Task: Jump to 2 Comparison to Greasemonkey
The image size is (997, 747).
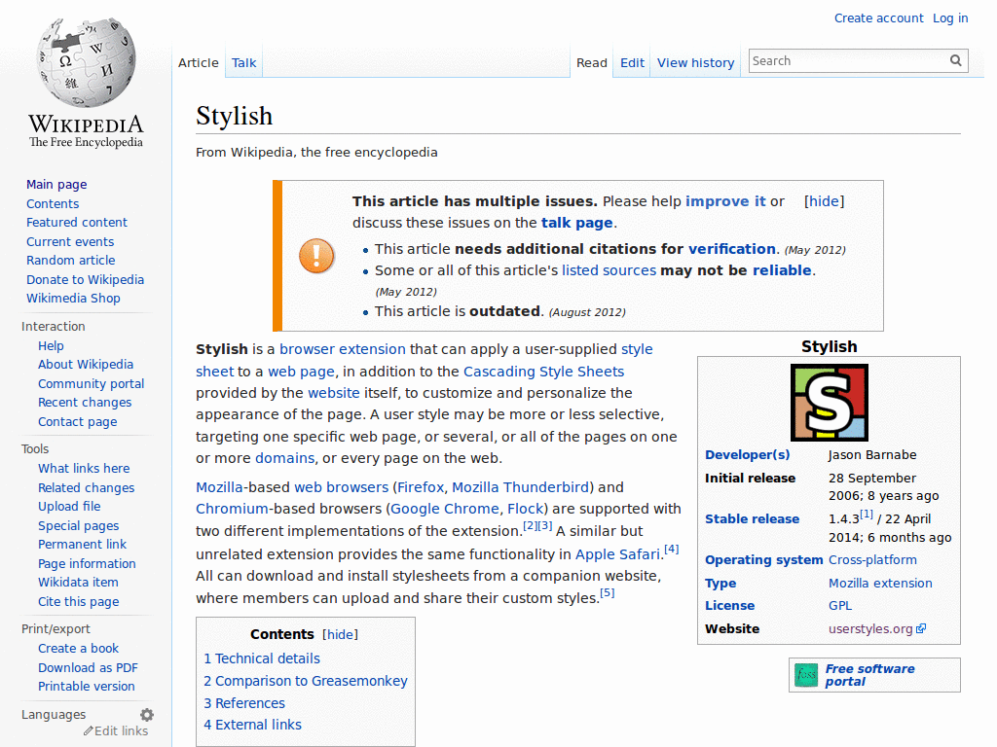Action: click(x=305, y=681)
